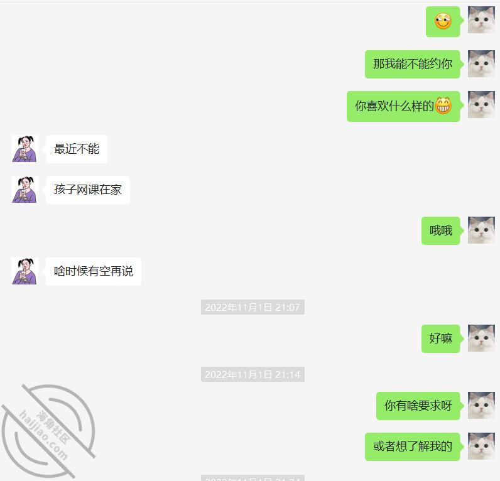
Task: Click the girl avatar beside 啥时候有空再说
Action: click(24, 271)
